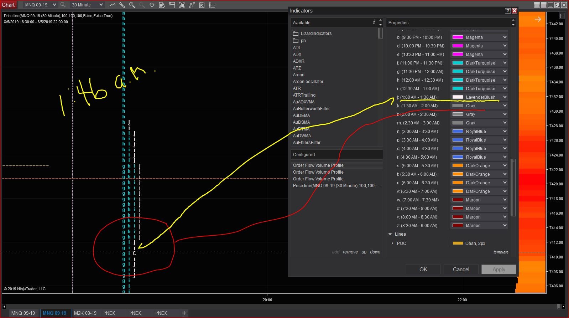Open the ph folder in Available list
The width and height of the screenshot is (569, 318).
(x=299, y=41)
